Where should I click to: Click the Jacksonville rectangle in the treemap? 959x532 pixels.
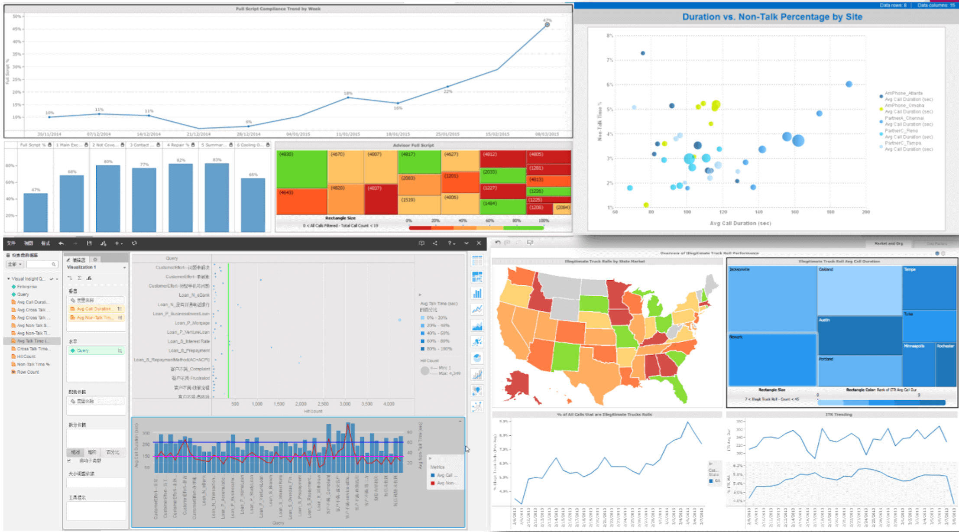coord(772,299)
